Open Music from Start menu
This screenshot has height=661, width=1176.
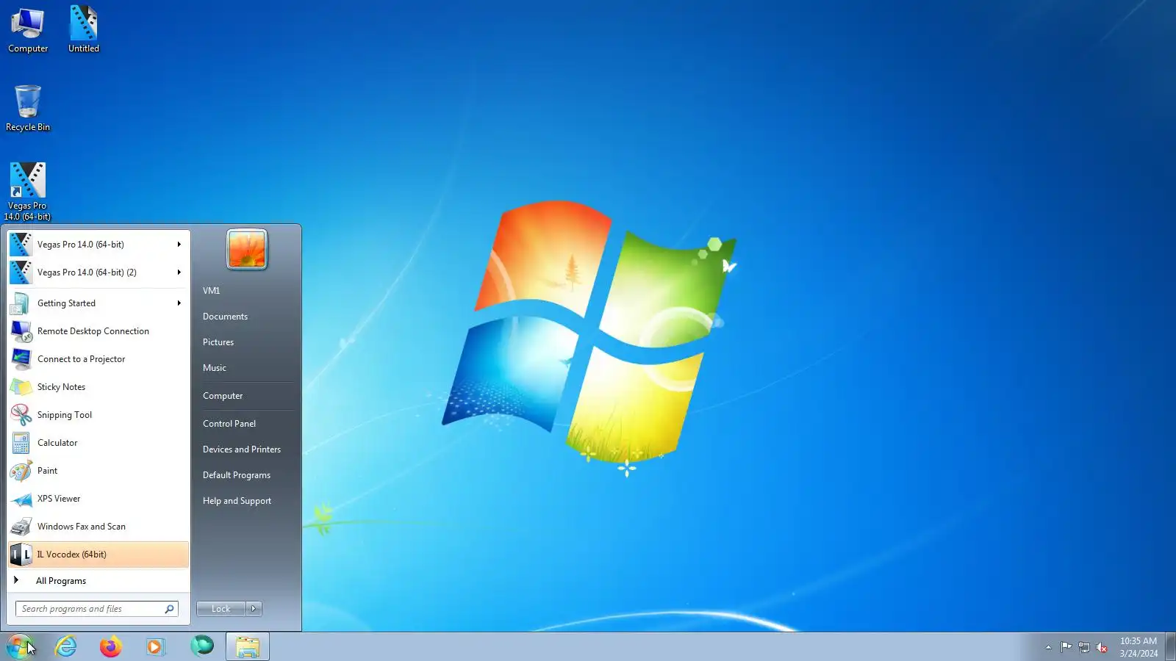(x=215, y=368)
